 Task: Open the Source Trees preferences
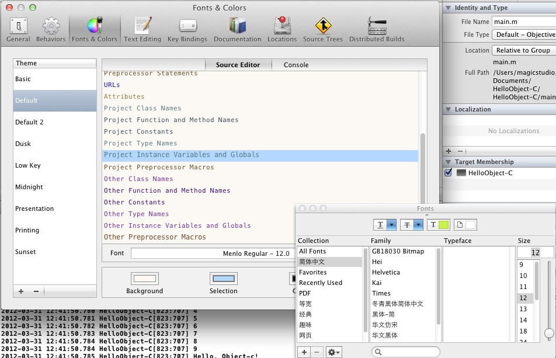(x=323, y=29)
